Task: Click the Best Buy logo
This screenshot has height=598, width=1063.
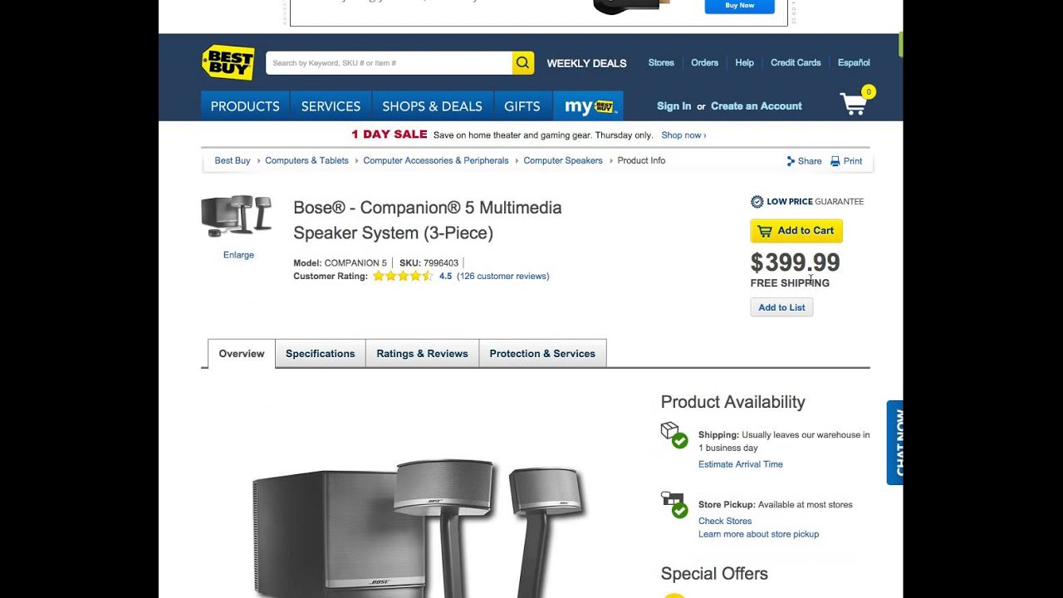Action: [x=228, y=62]
